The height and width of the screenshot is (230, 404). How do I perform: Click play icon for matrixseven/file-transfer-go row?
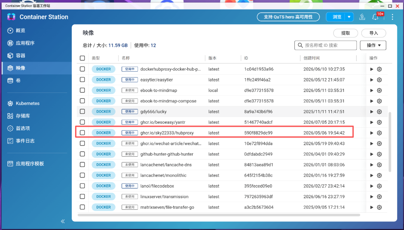(371, 207)
